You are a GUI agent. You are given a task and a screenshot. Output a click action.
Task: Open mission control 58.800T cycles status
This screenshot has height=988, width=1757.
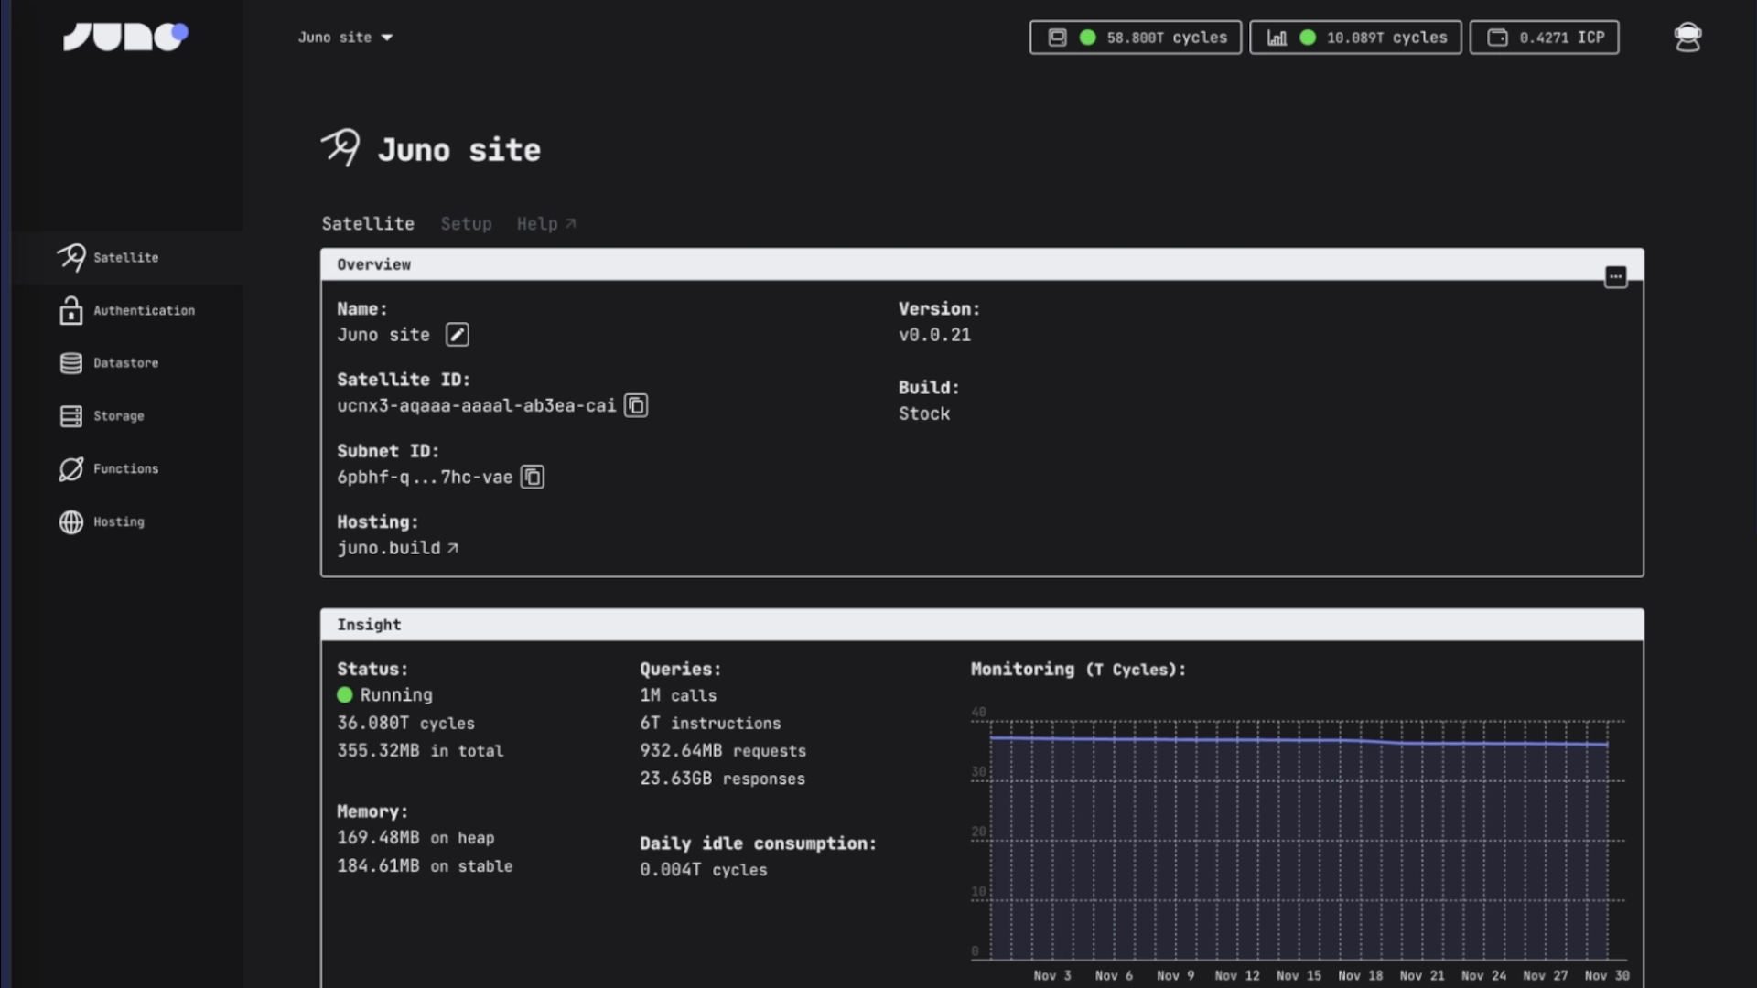coord(1135,38)
